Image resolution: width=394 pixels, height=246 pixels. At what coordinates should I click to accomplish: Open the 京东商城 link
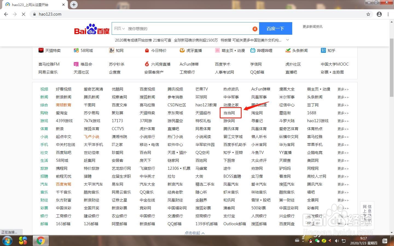pyautogui.click(x=175, y=113)
